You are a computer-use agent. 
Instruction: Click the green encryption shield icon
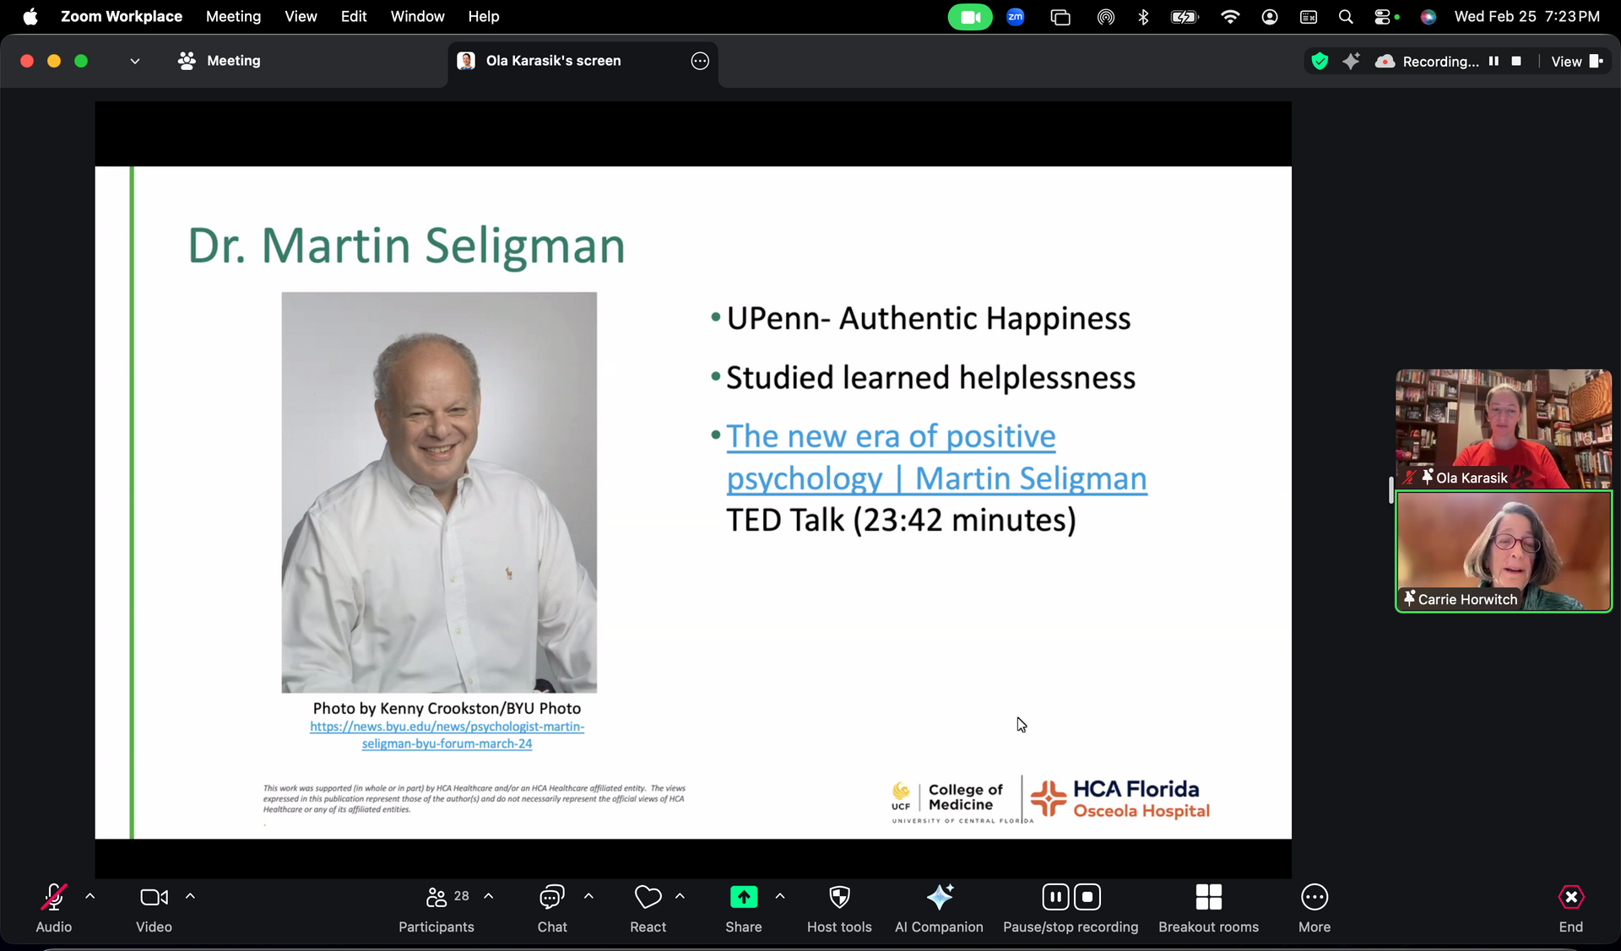[1320, 61]
